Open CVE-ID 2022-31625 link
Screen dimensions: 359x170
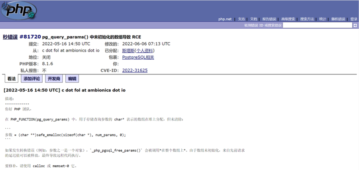[135, 71]
